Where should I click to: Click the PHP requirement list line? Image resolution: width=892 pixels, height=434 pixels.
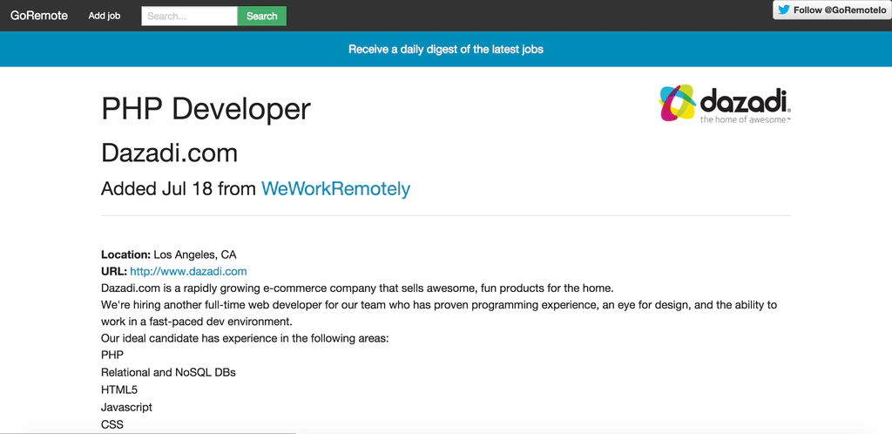point(112,355)
